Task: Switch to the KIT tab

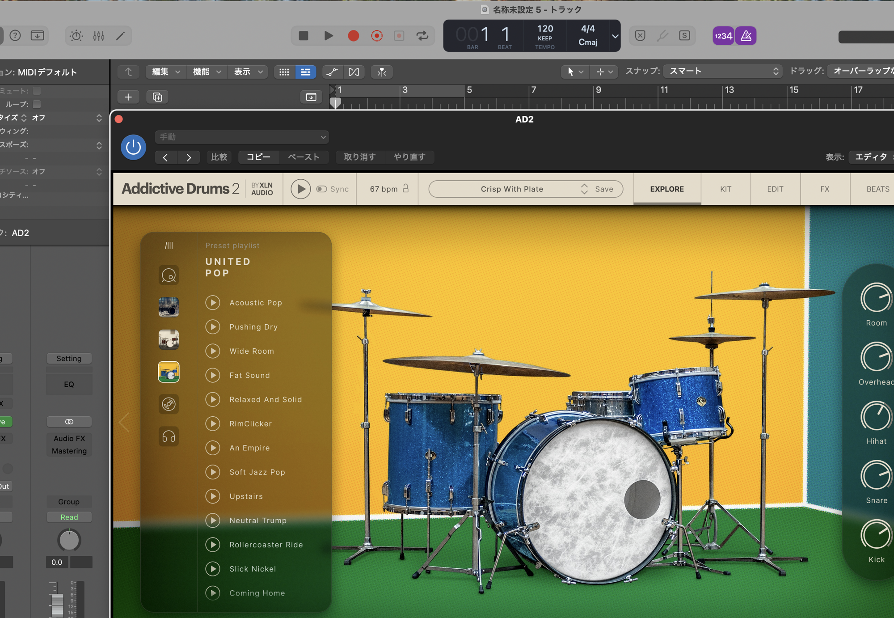Action: point(725,189)
